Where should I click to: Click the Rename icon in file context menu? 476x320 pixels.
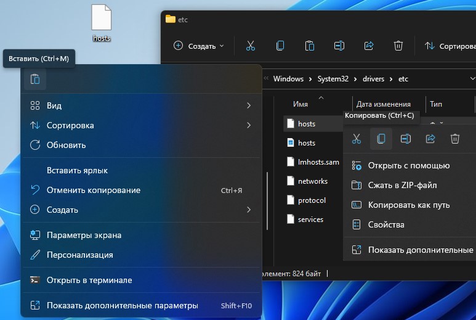(406, 139)
